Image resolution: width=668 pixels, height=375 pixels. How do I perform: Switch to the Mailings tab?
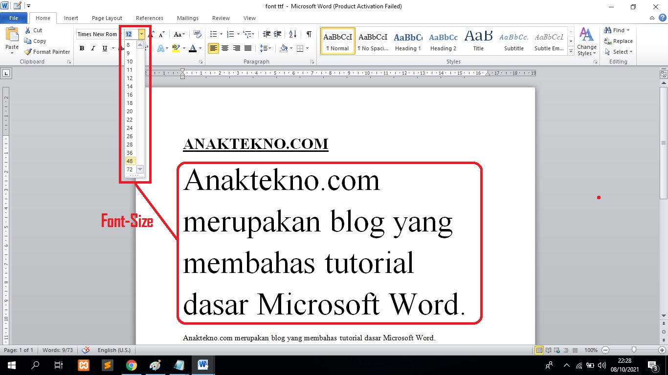[188, 18]
